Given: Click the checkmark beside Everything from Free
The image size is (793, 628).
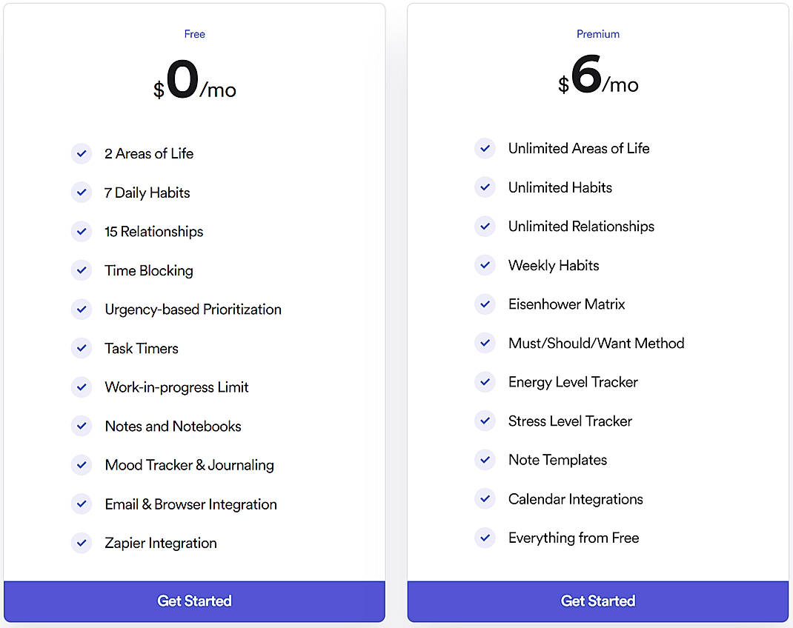Looking at the screenshot, I should (x=485, y=538).
